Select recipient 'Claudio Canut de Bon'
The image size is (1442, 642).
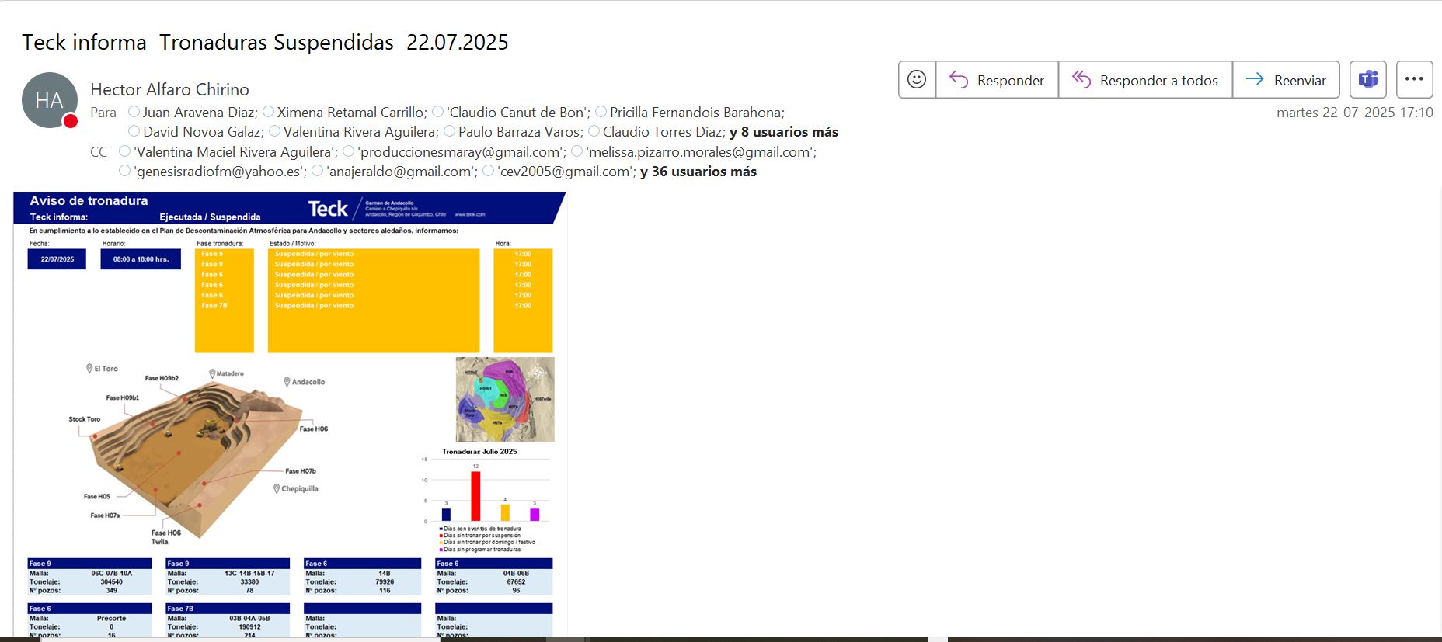tap(518, 113)
